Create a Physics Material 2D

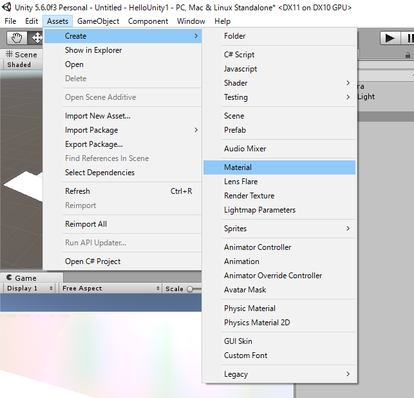pyautogui.click(x=279, y=323)
